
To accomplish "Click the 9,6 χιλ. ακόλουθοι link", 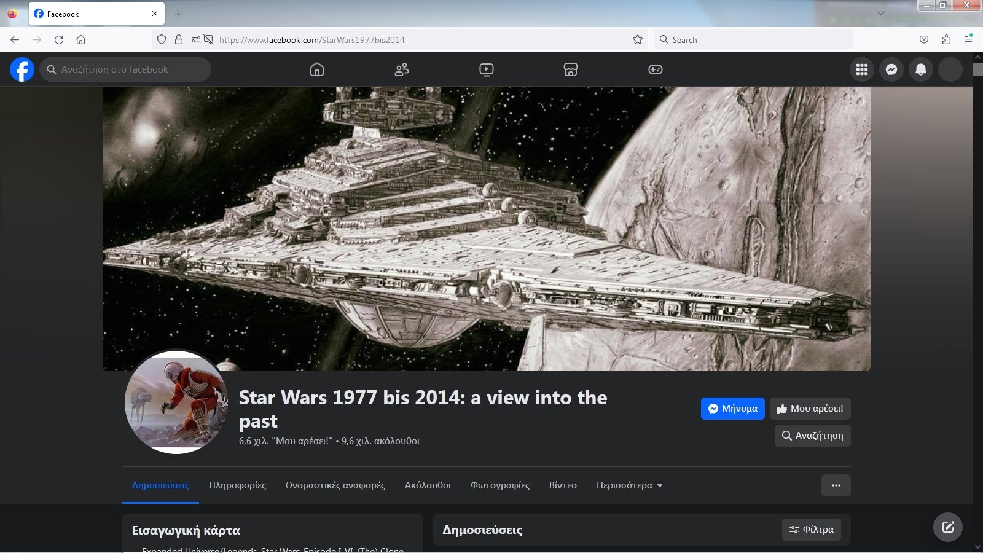I will (x=380, y=441).
